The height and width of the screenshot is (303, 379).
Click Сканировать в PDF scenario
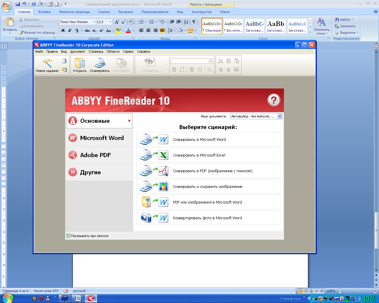click(208, 171)
